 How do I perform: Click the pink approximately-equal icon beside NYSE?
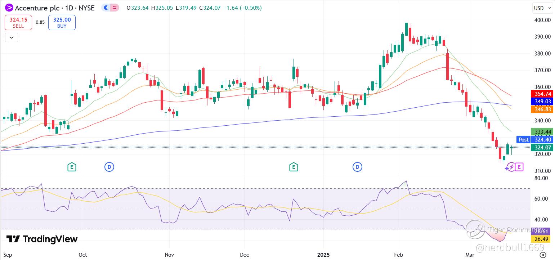coord(115,8)
